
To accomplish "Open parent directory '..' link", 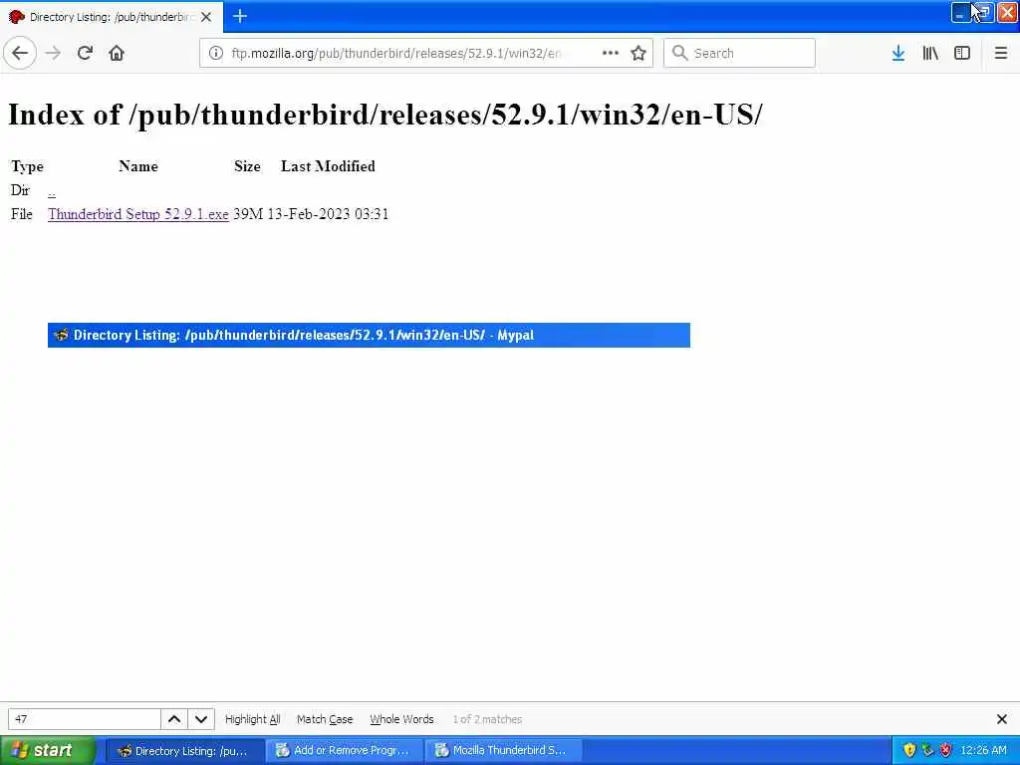I will pos(52,190).
